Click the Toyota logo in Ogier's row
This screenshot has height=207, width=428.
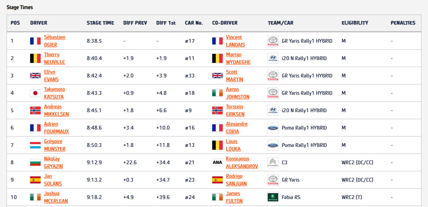pyautogui.click(x=273, y=41)
